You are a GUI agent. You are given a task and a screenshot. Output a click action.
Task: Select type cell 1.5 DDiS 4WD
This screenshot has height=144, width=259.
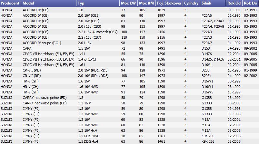89,136
